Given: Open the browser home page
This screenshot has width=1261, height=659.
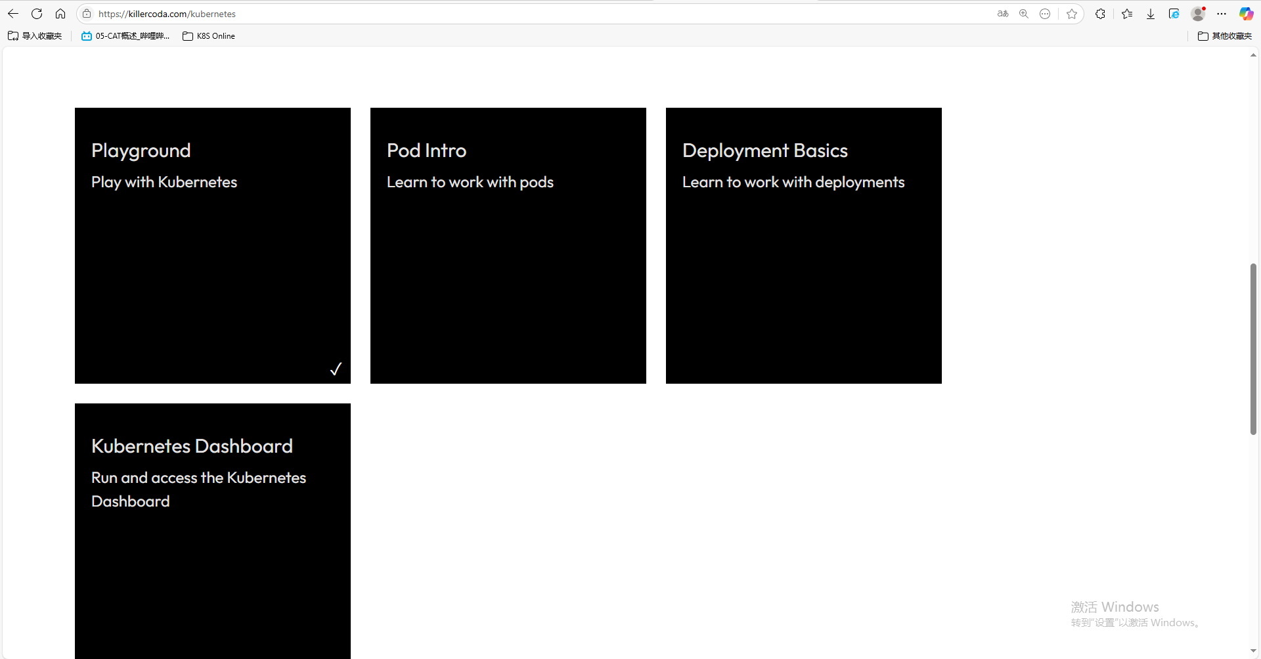Looking at the screenshot, I should pyautogui.click(x=60, y=14).
